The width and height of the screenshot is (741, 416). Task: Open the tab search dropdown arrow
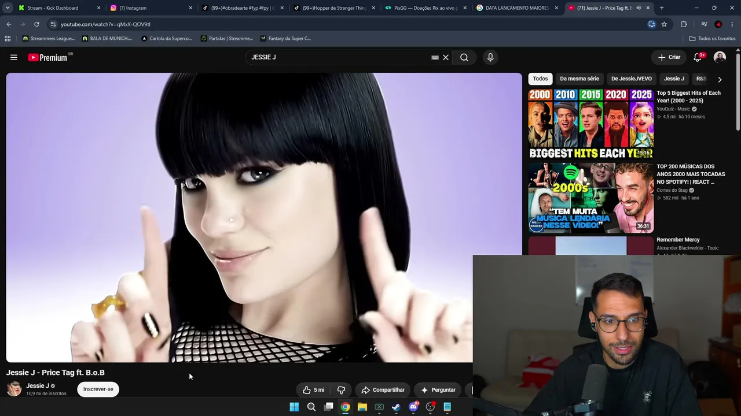click(x=8, y=8)
